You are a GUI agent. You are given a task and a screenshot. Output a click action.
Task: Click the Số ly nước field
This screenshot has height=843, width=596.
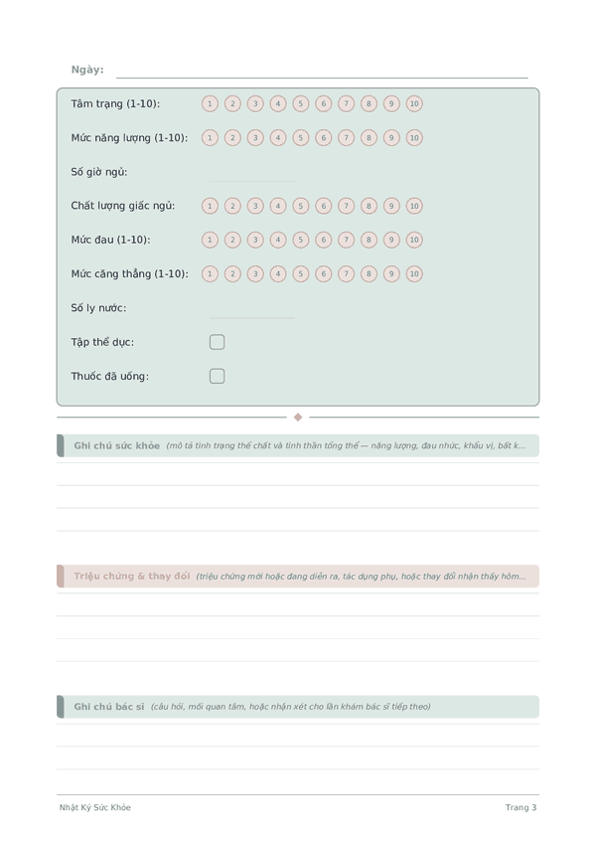252,311
